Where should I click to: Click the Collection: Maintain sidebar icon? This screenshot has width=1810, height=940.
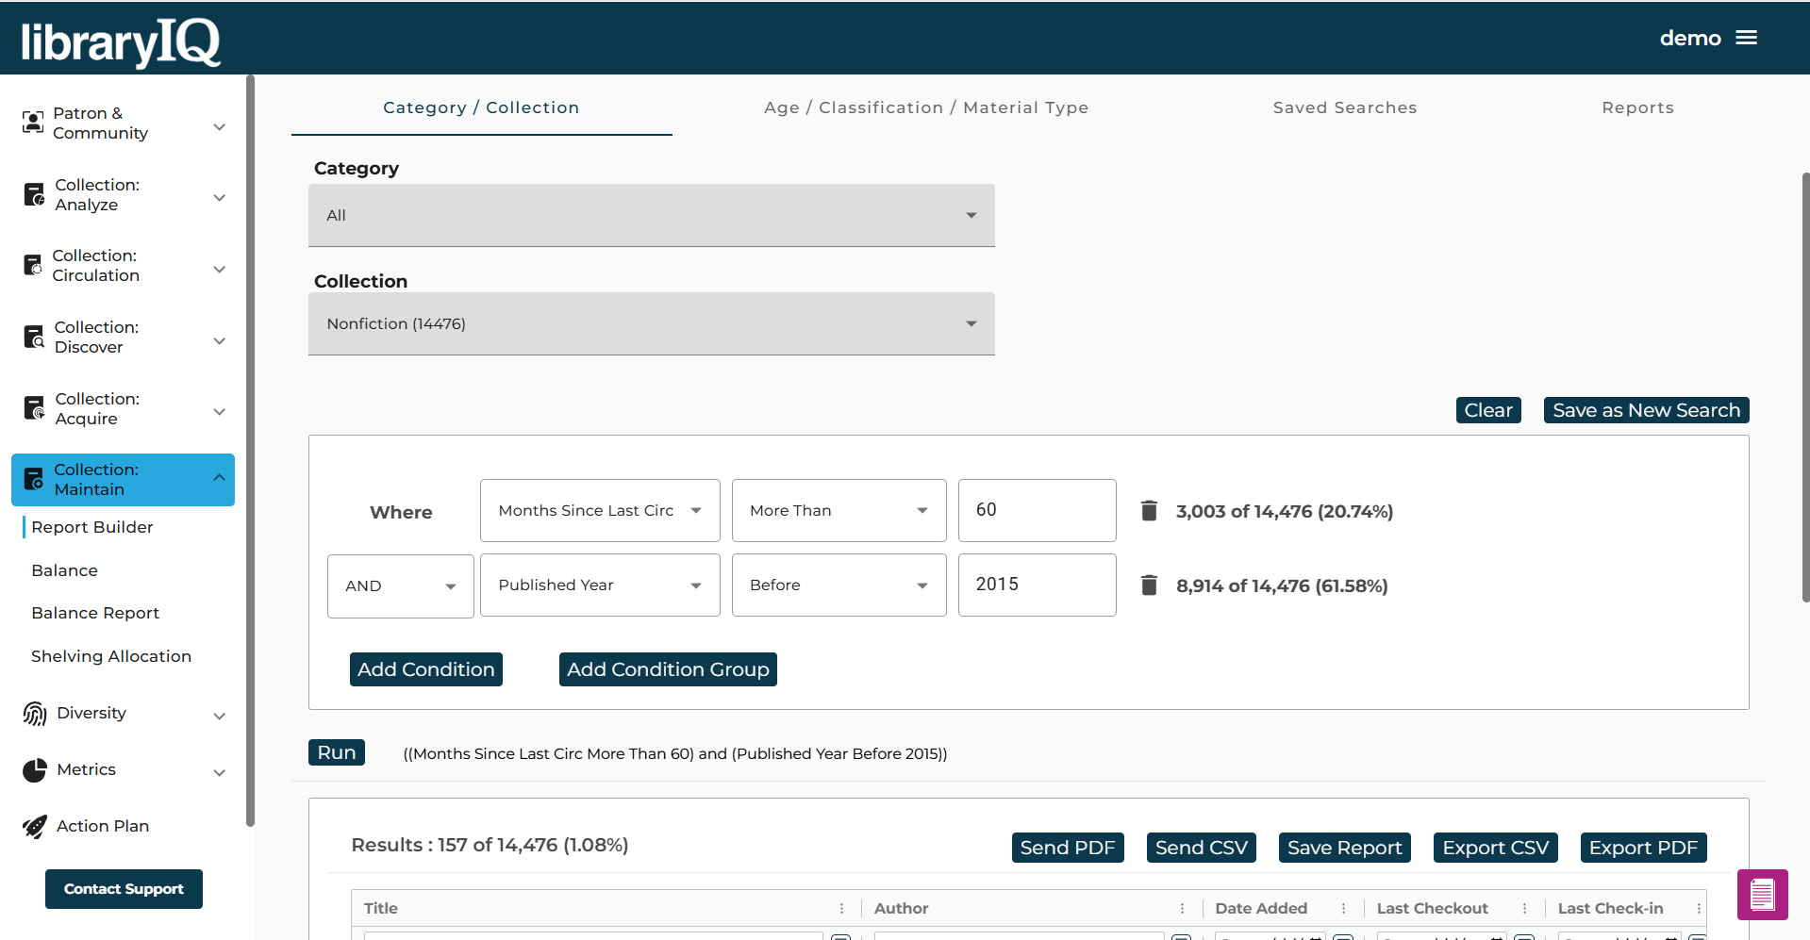[34, 479]
